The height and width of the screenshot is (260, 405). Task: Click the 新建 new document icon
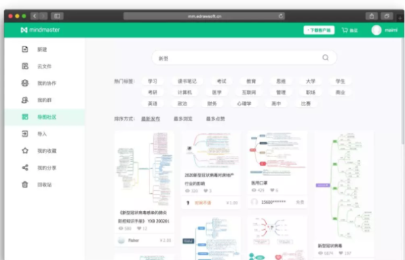pyautogui.click(x=25, y=49)
